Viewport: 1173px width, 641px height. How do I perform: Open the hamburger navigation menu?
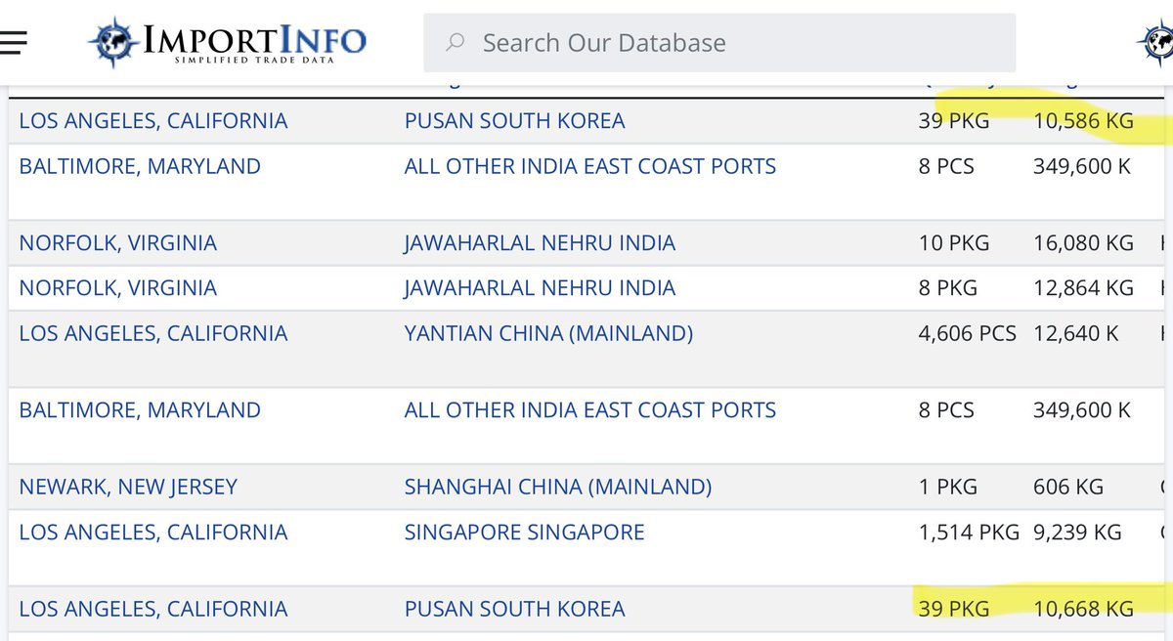14,42
